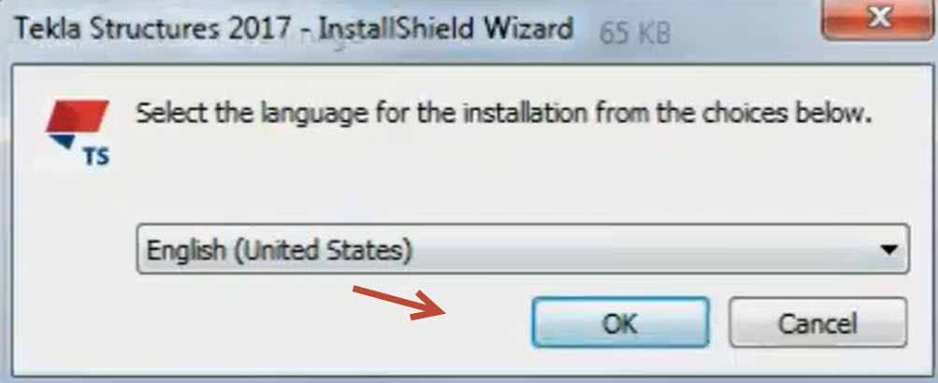Click the empty right part of the language combo box
This screenshot has width=938, height=383.
pyautogui.click(x=646, y=249)
